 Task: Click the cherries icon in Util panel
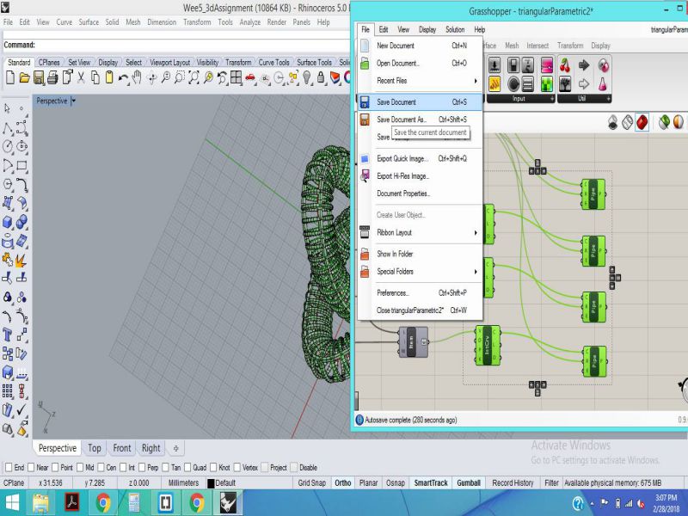coord(565,65)
